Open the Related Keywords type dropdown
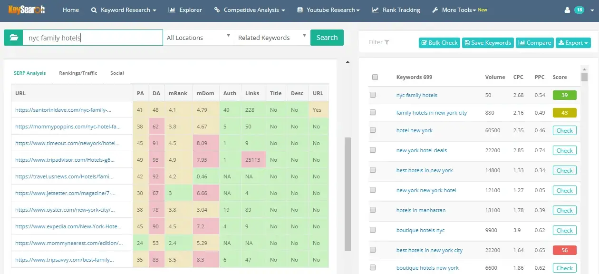This screenshot has height=274, width=599. pyautogui.click(x=272, y=38)
